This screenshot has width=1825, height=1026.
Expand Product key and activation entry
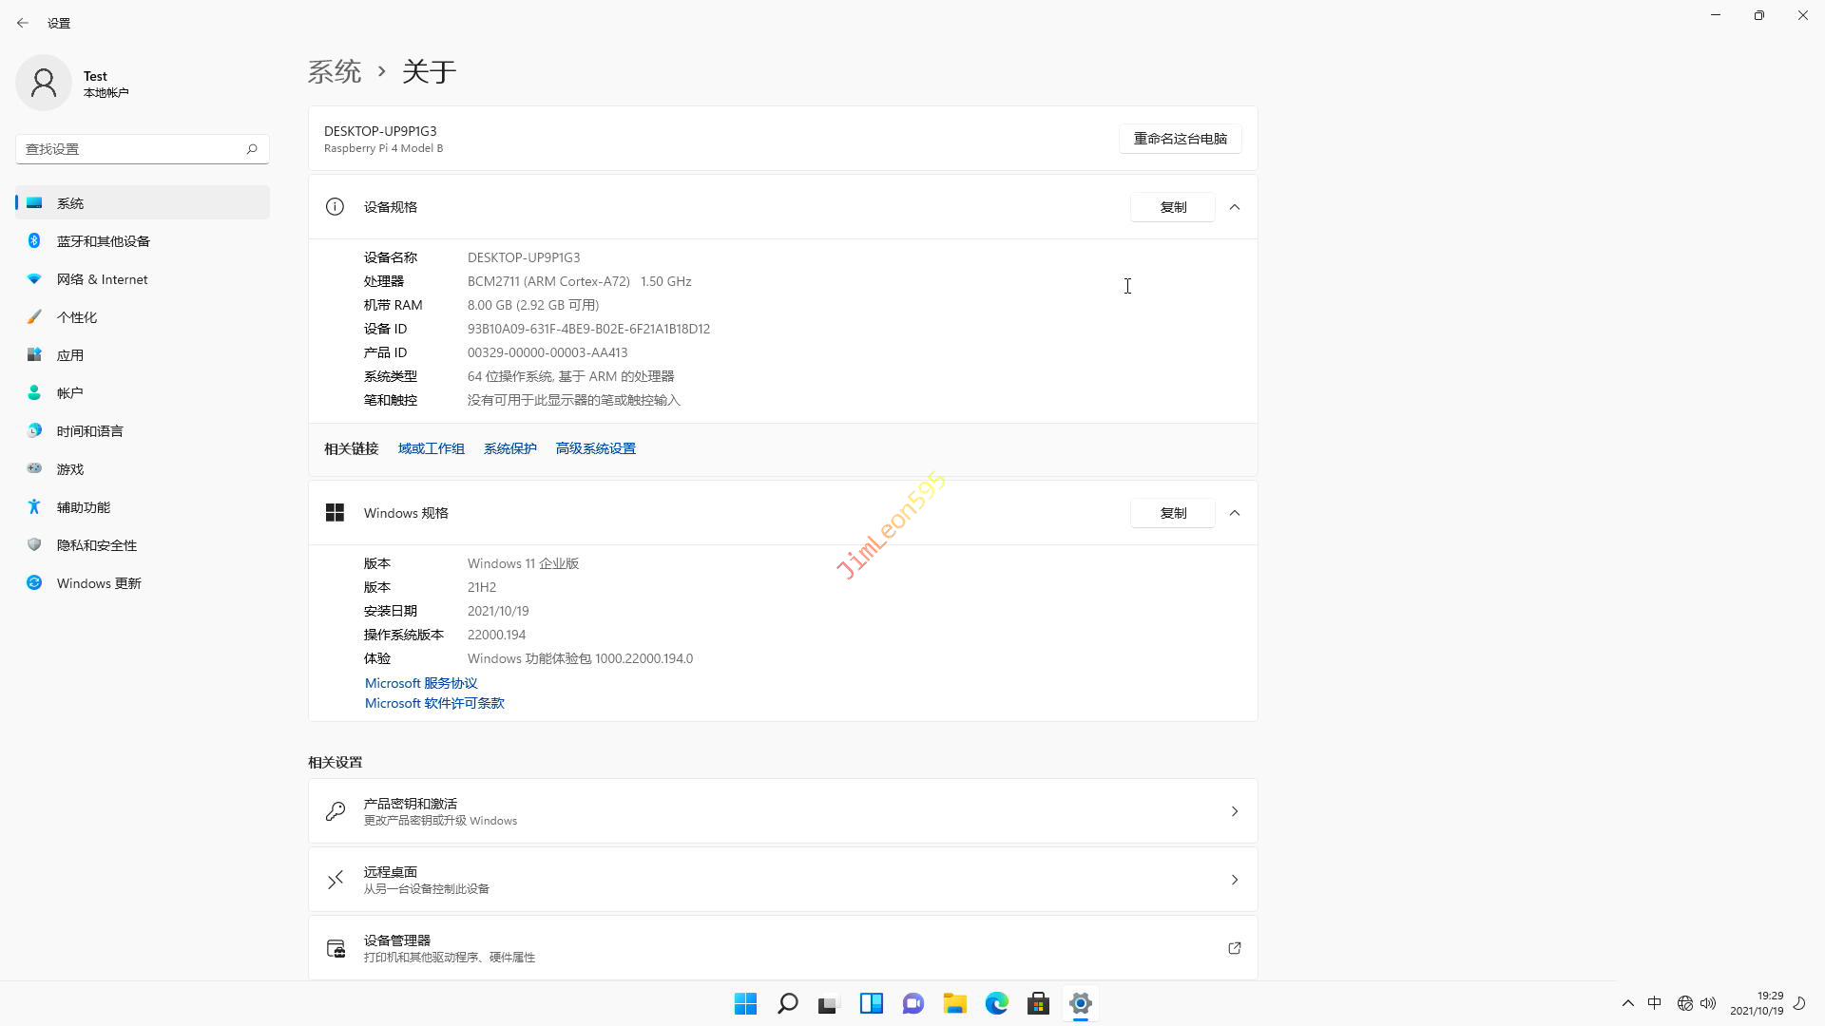[x=782, y=811]
